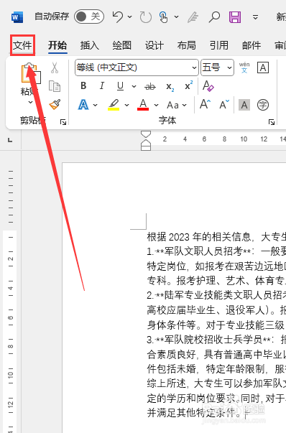286x433 pixels.
Task: Open the Change Case (Aa) menu
Action: 177,106
